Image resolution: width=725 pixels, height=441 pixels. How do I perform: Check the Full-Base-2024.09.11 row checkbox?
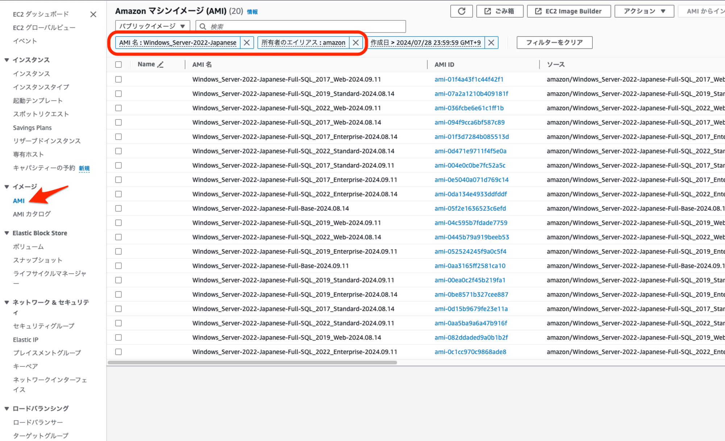[x=119, y=266]
